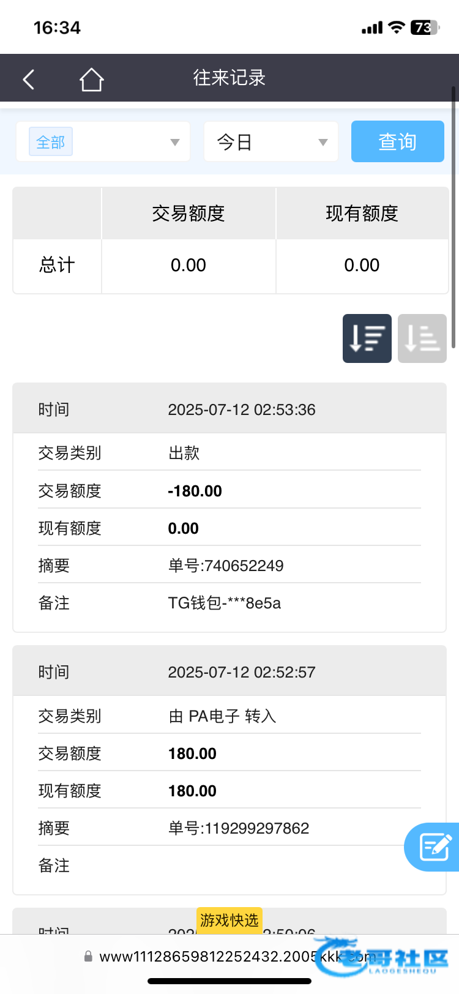This screenshot has width=459, height=994.
Task: Tap the cellular signal bars icon
Action: (371, 28)
